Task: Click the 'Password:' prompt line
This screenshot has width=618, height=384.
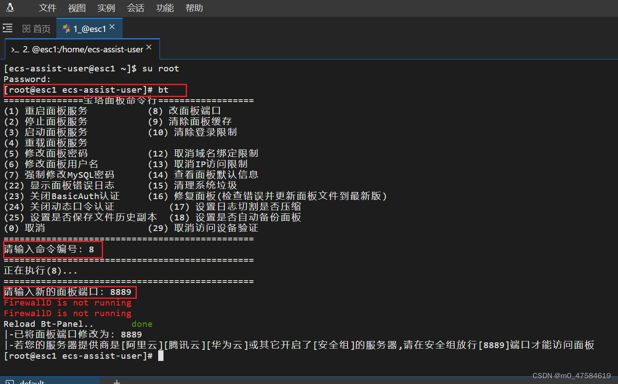Action: [x=28, y=79]
